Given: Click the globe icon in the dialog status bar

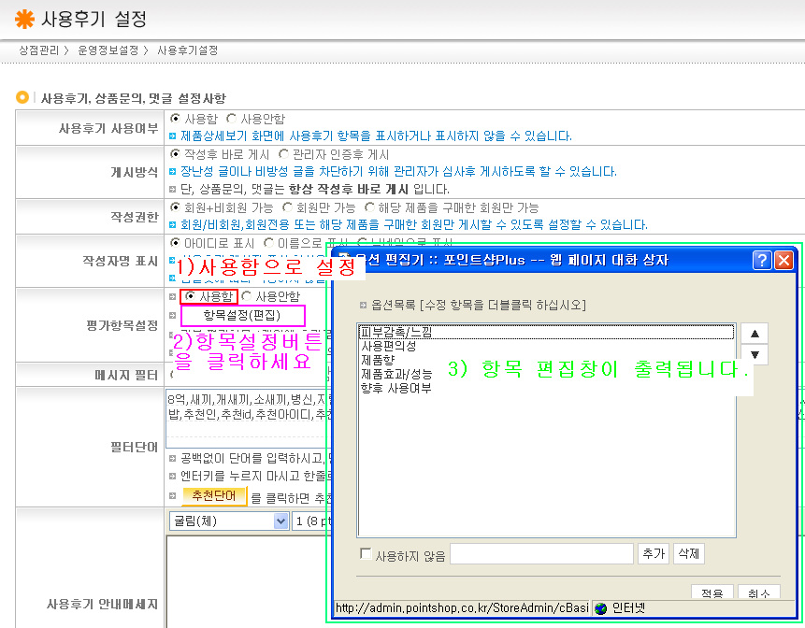Looking at the screenshot, I should [601, 607].
